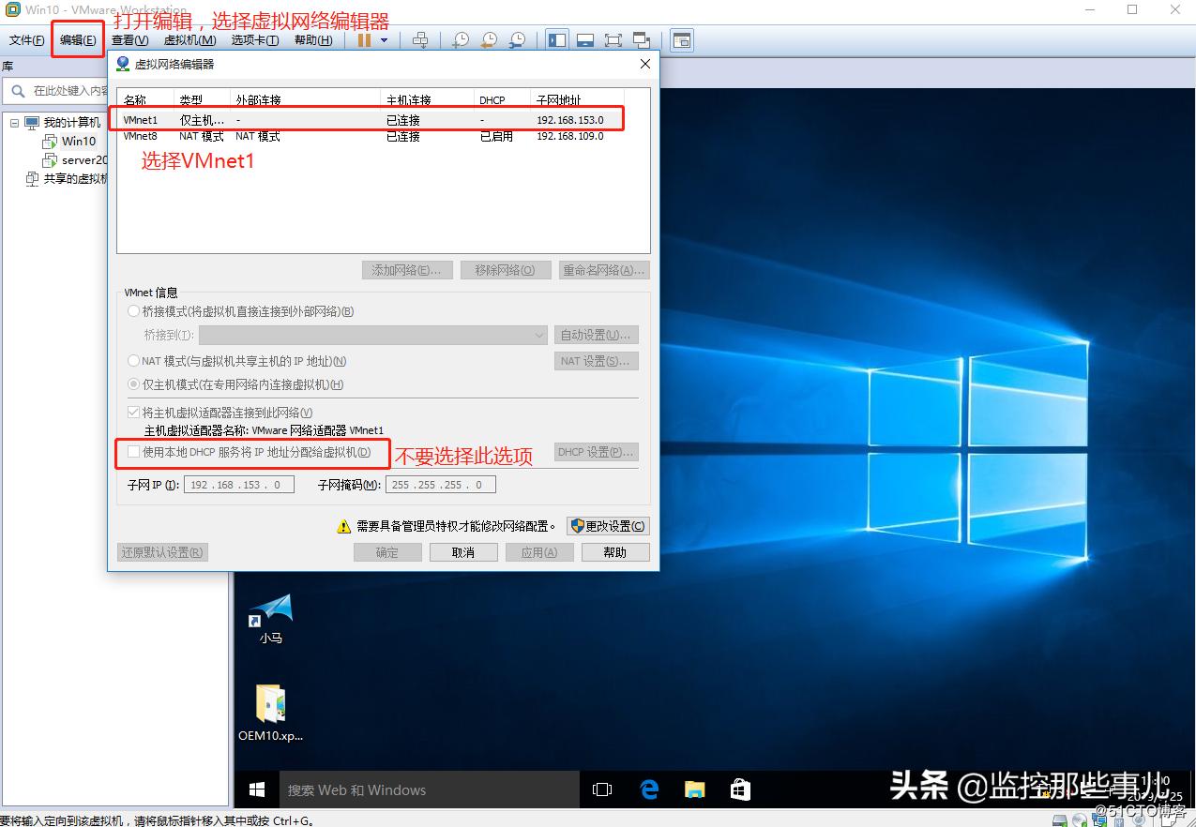Image resolution: width=1196 pixels, height=827 pixels.
Task: Open the 查看 menu
Action: click(129, 39)
